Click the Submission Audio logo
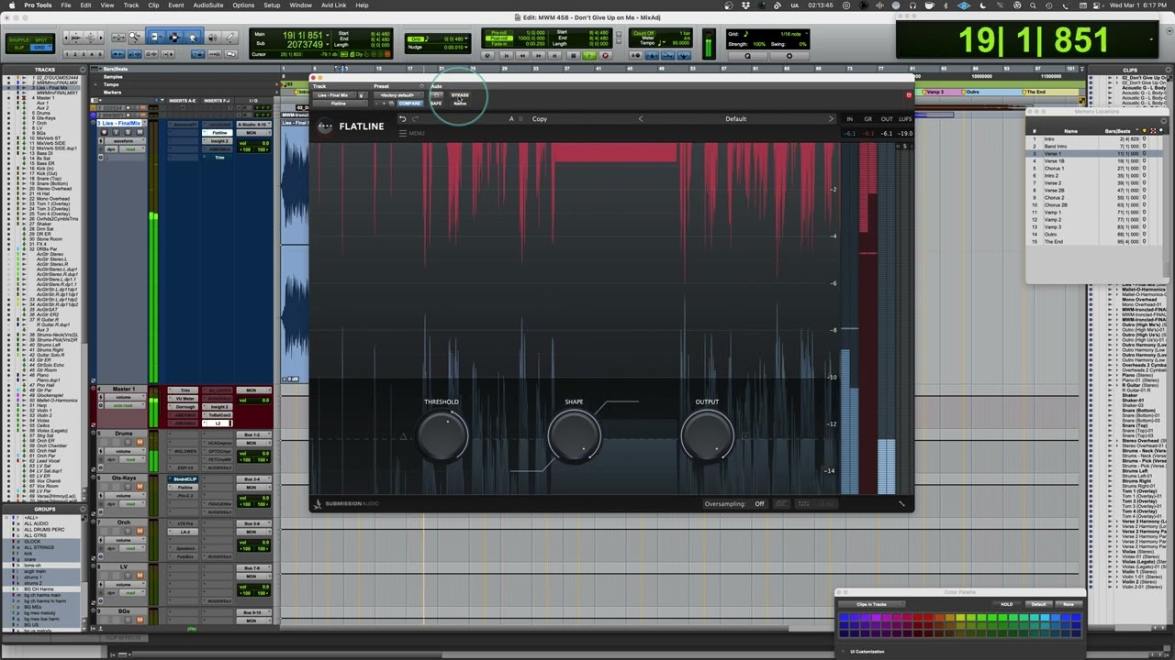The width and height of the screenshot is (1175, 660). (x=346, y=503)
